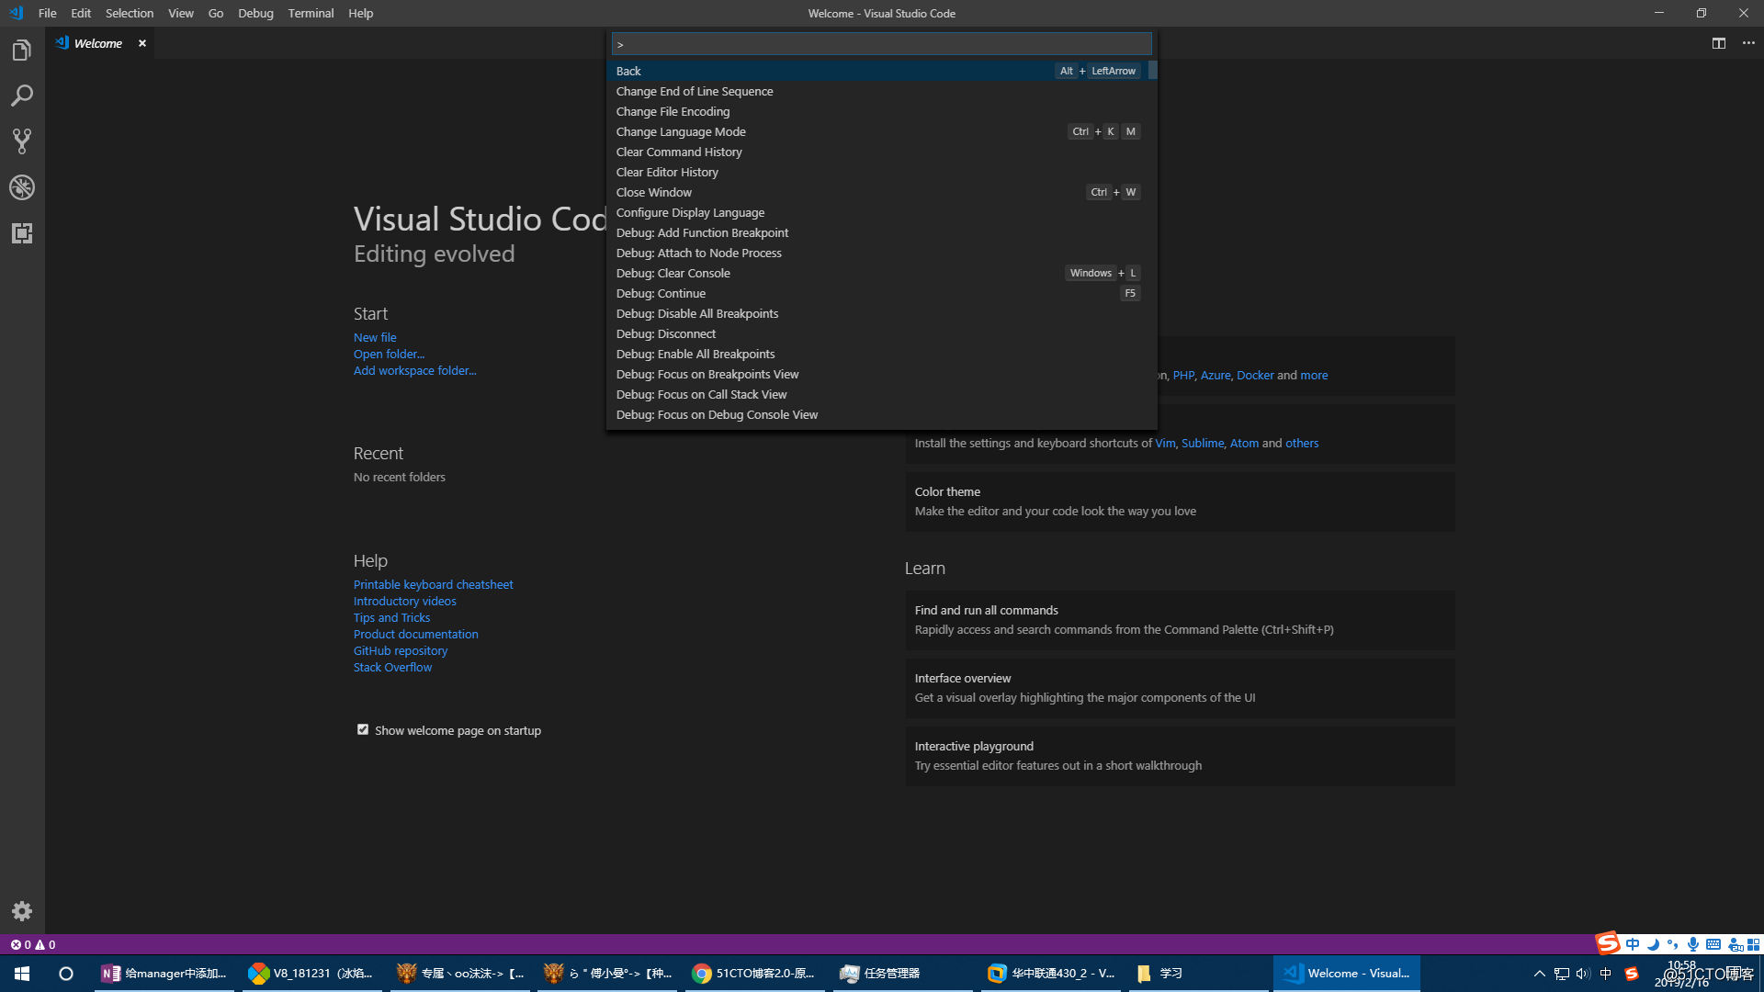Viewport: 1764px width, 992px height.
Task: Open the Windows Start menu
Action: click(x=22, y=974)
